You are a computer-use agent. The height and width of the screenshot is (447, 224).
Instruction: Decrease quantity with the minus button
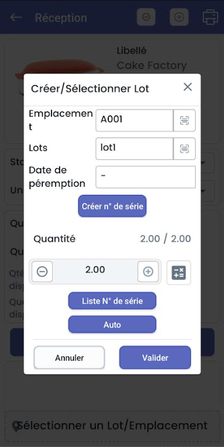42,272
